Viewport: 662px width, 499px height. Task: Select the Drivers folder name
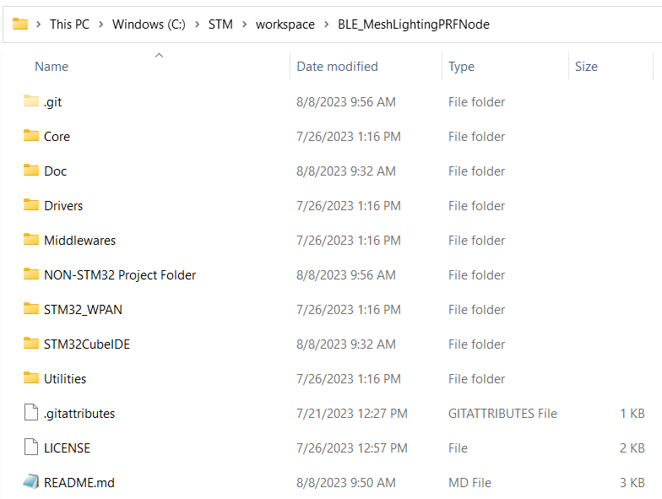[x=63, y=206]
